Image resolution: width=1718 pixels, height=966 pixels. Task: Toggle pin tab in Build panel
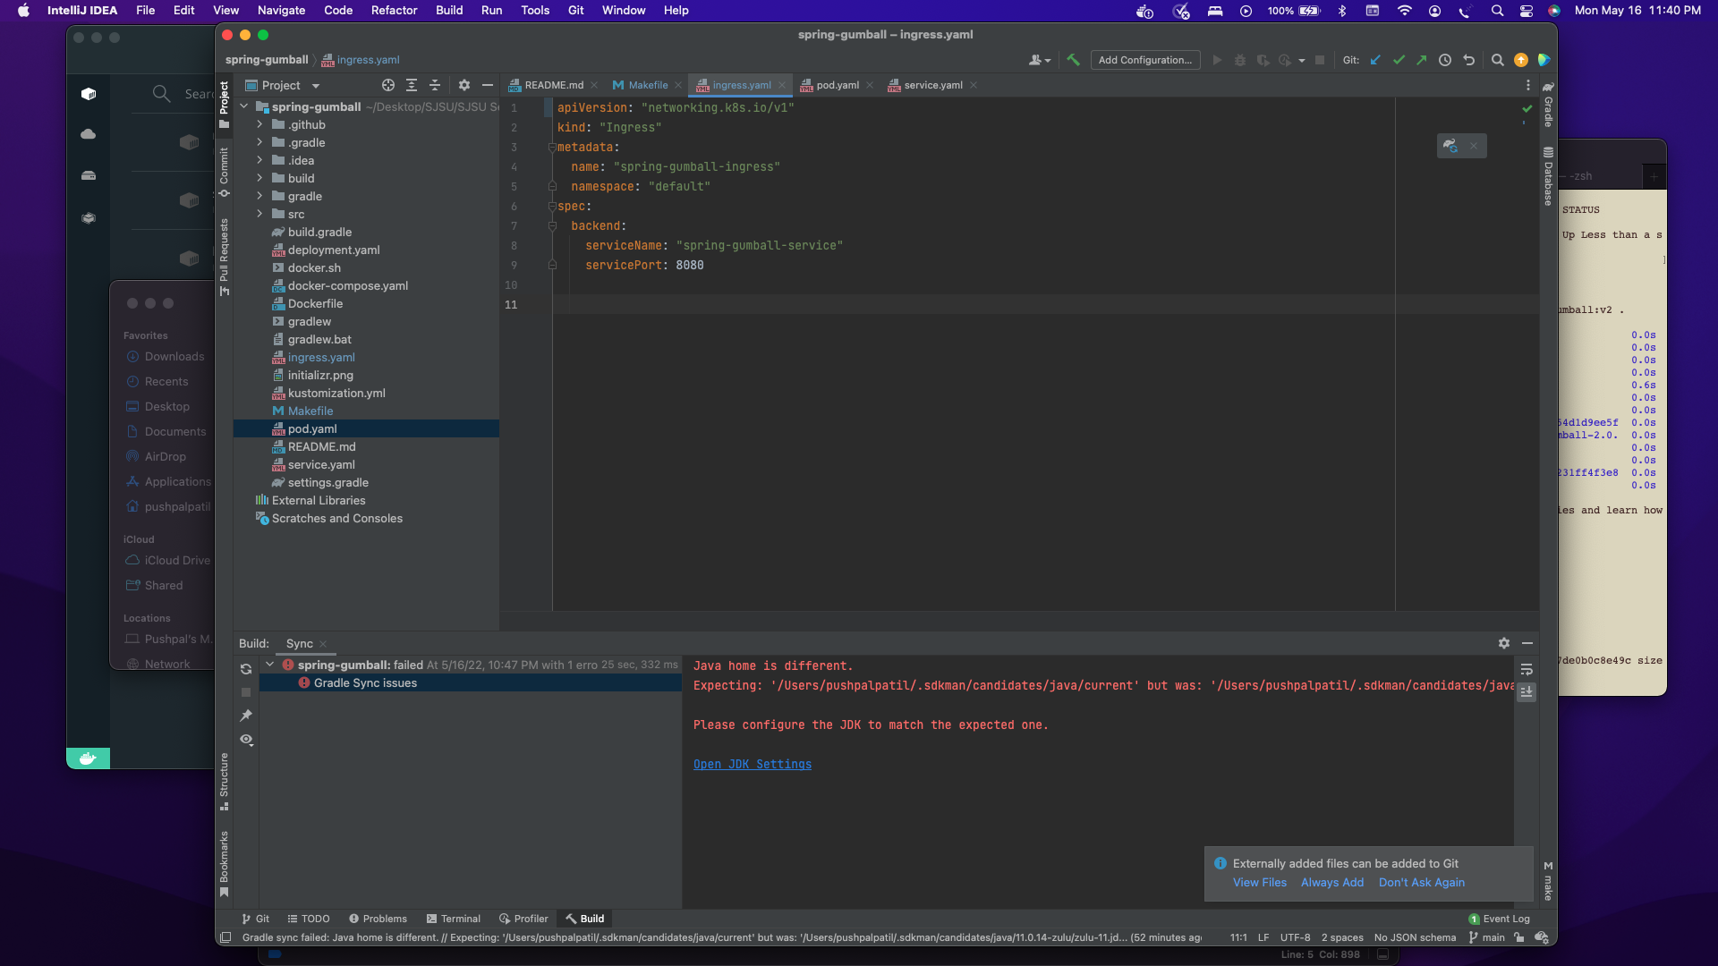coord(246,716)
